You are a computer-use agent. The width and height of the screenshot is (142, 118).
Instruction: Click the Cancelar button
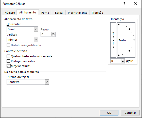[130, 113]
